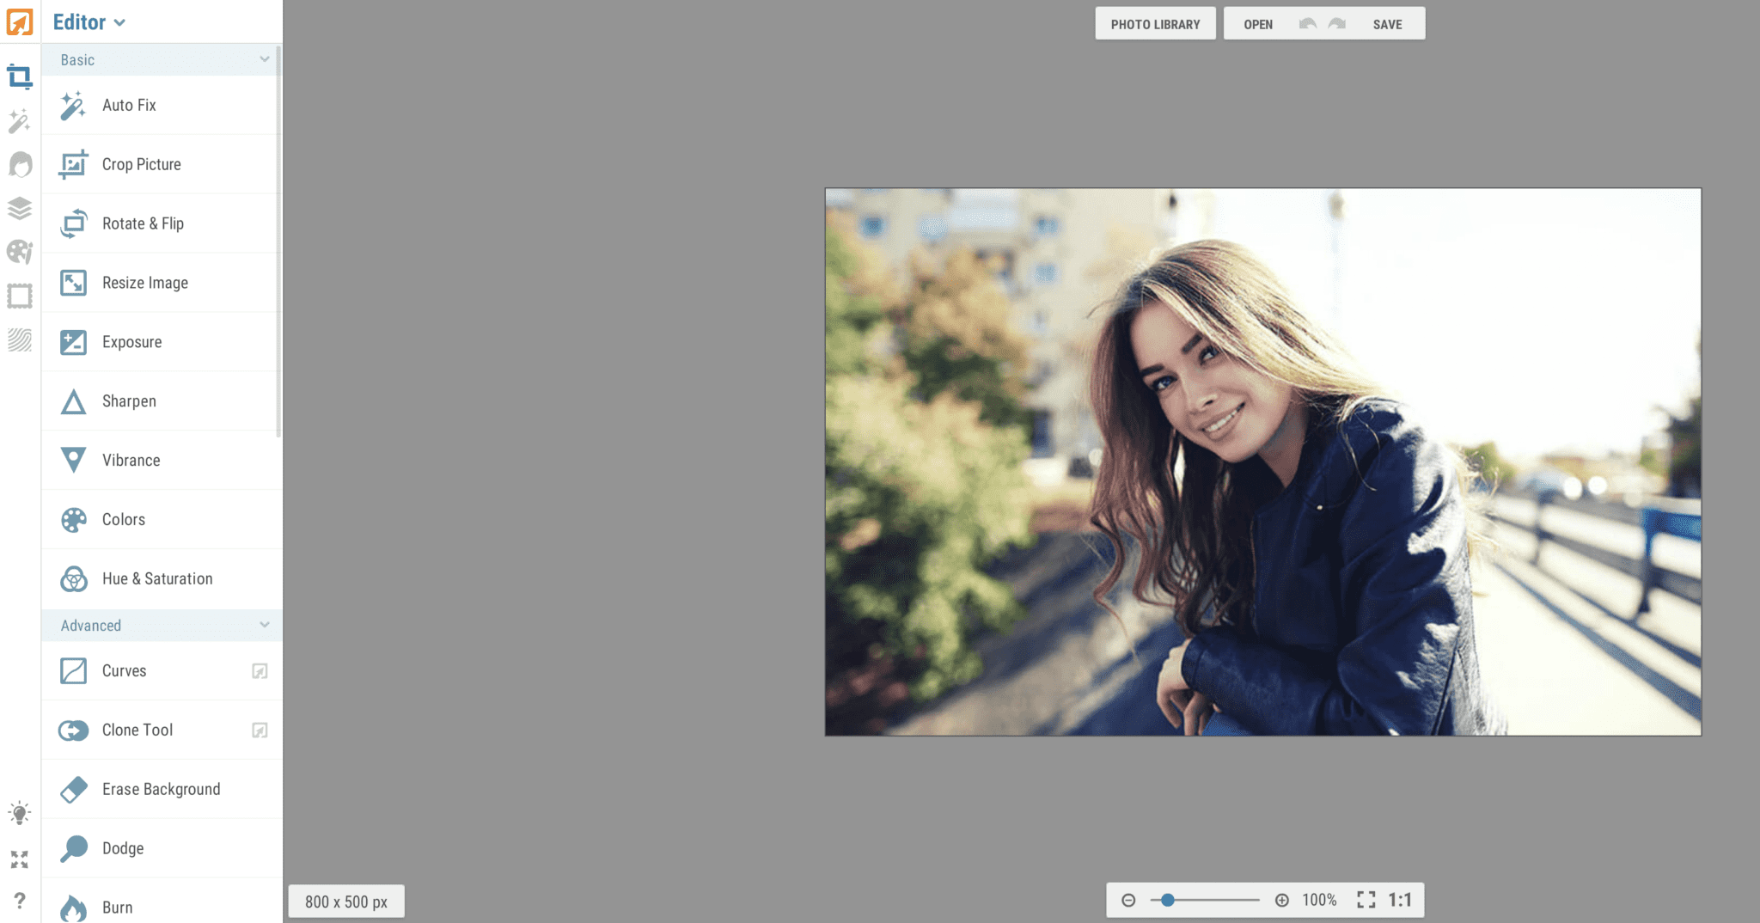Screen dimensions: 1760x923
Task: Open the Art palette panel
Action: point(21,252)
